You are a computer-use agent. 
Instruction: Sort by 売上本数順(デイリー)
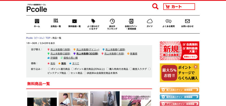88,49
